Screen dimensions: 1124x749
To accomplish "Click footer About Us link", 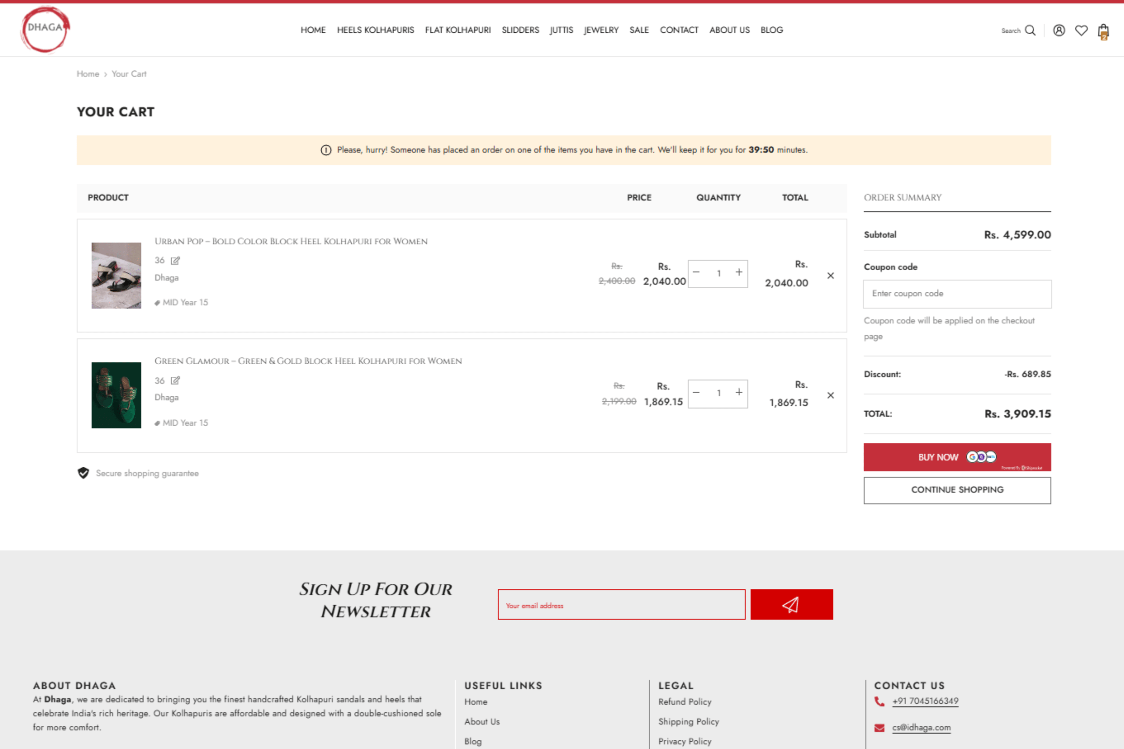I will point(482,722).
